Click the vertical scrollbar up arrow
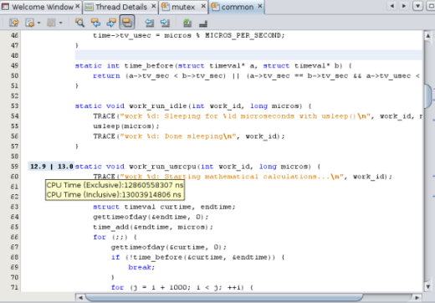The height and width of the screenshot is (303, 435). (x=428, y=35)
